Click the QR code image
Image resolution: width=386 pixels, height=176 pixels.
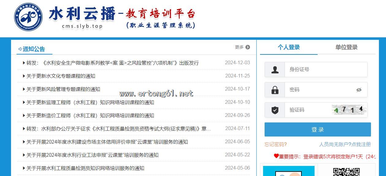[x=346, y=172]
